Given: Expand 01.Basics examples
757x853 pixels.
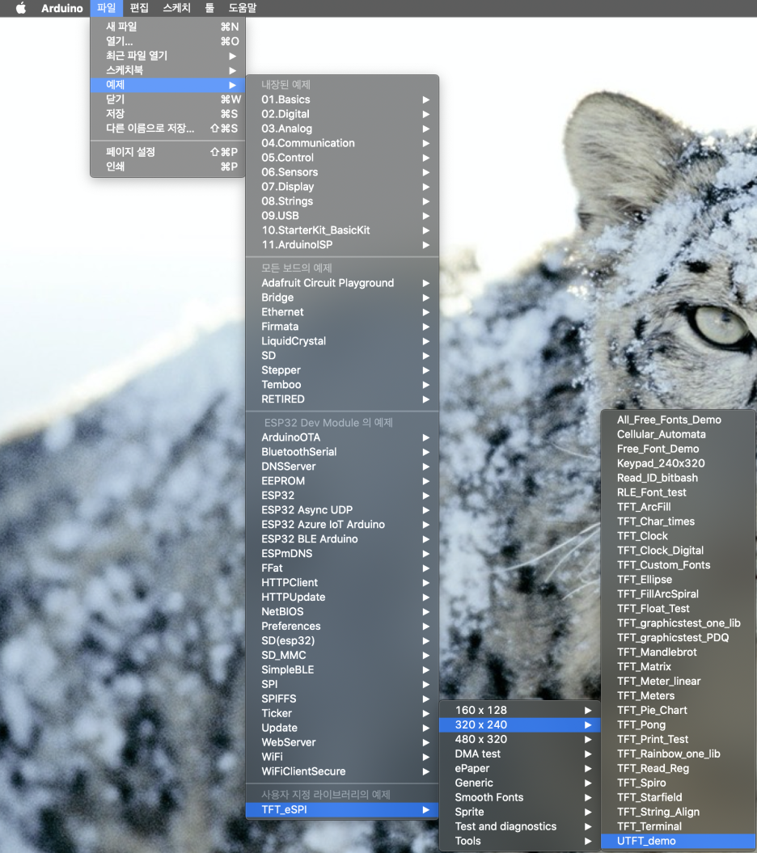Looking at the screenshot, I should 342,99.
